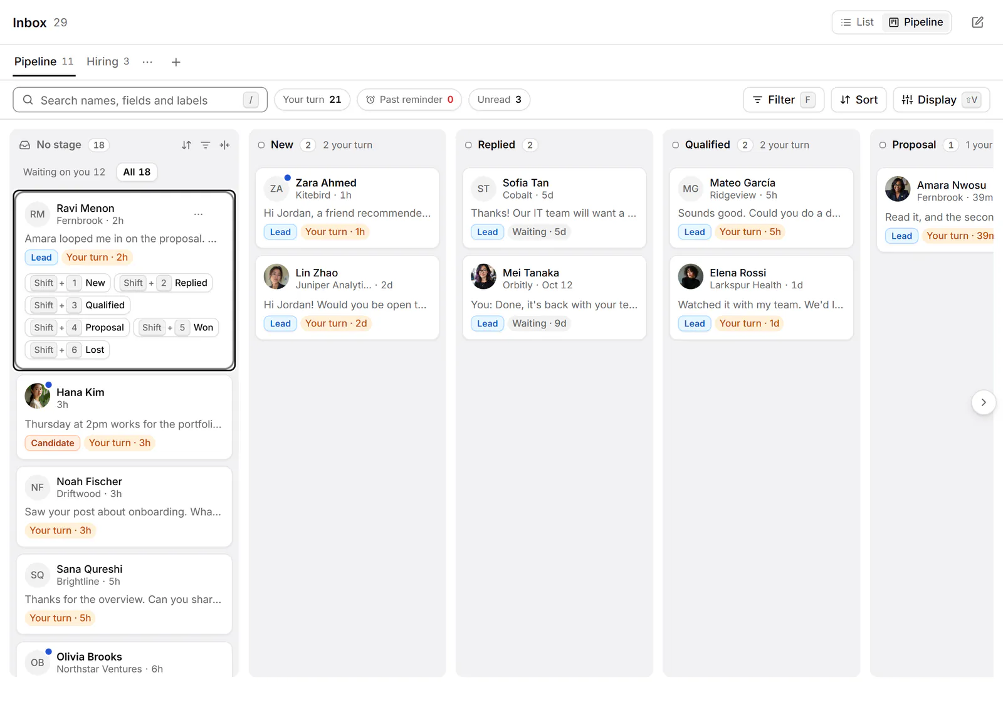This screenshot has height=717, width=1003.
Task: Move Ravi Menon to Proposal stage
Action: 78,327
